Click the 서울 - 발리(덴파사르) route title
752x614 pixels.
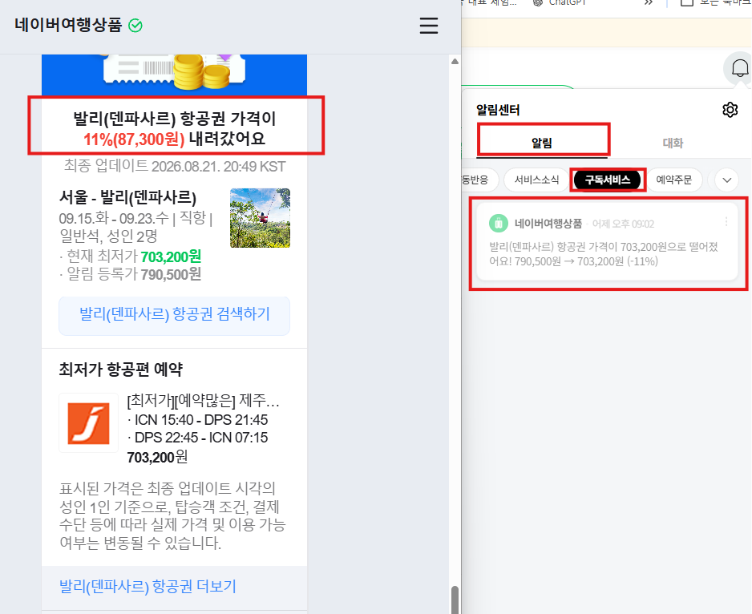[x=127, y=197]
